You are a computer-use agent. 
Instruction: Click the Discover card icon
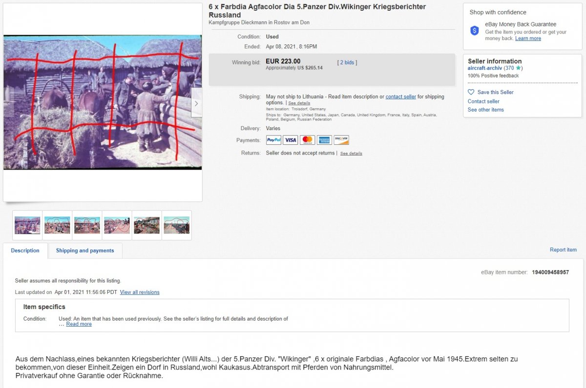click(341, 140)
